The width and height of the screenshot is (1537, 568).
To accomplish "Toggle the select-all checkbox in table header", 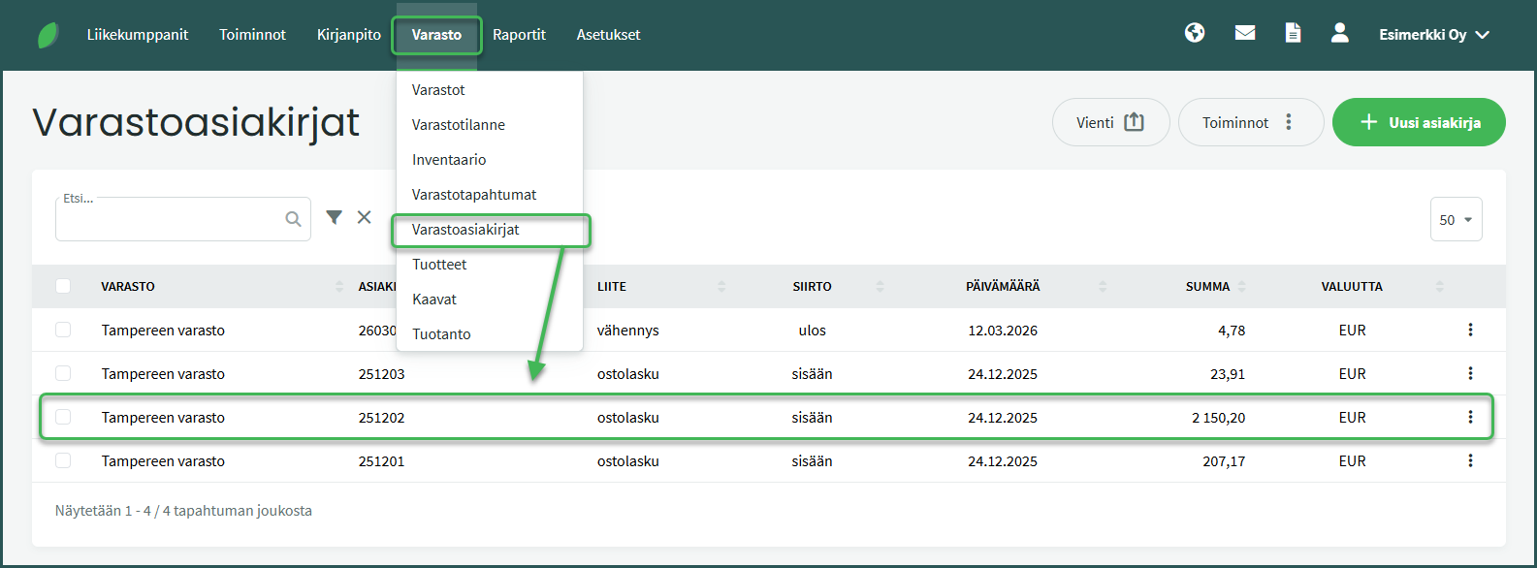I will click(x=63, y=286).
